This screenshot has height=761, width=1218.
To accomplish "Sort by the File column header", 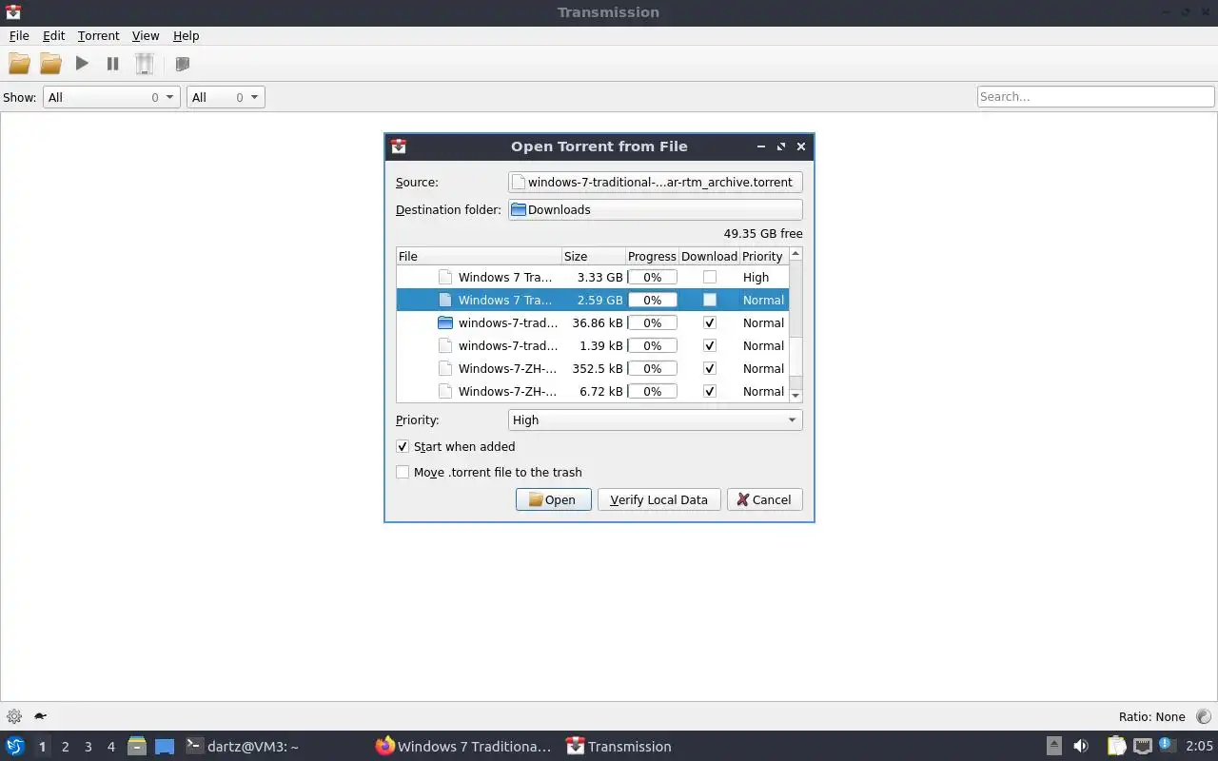I will (x=479, y=256).
